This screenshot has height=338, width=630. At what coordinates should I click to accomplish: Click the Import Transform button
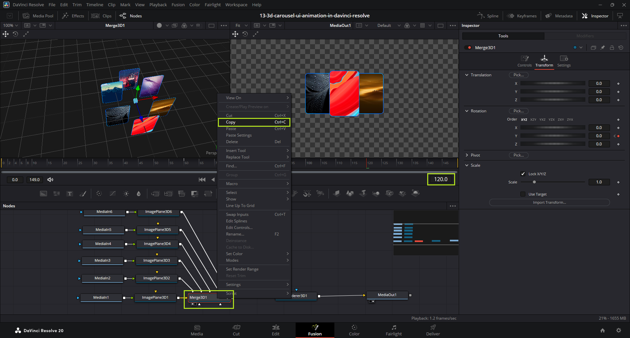549,202
